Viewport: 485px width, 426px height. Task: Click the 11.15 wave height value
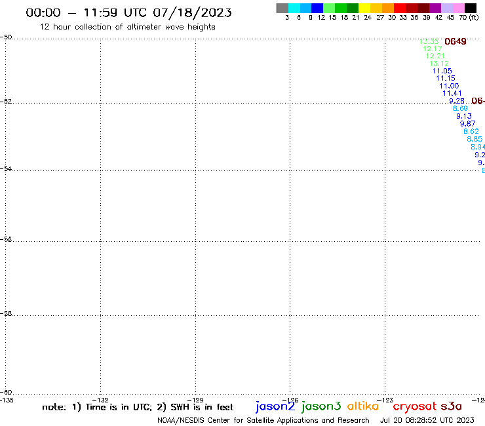pos(446,79)
